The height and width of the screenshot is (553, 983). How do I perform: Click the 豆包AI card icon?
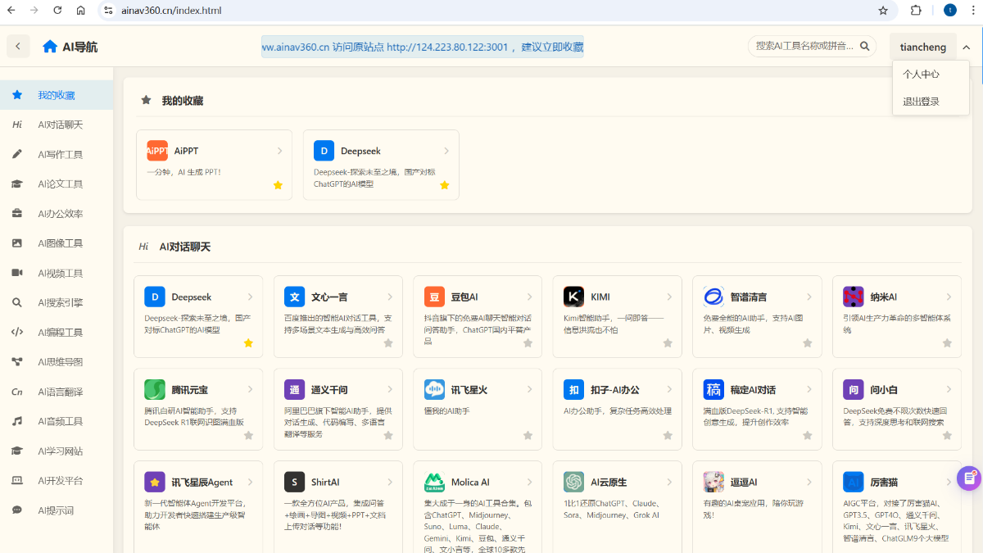[x=434, y=297]
